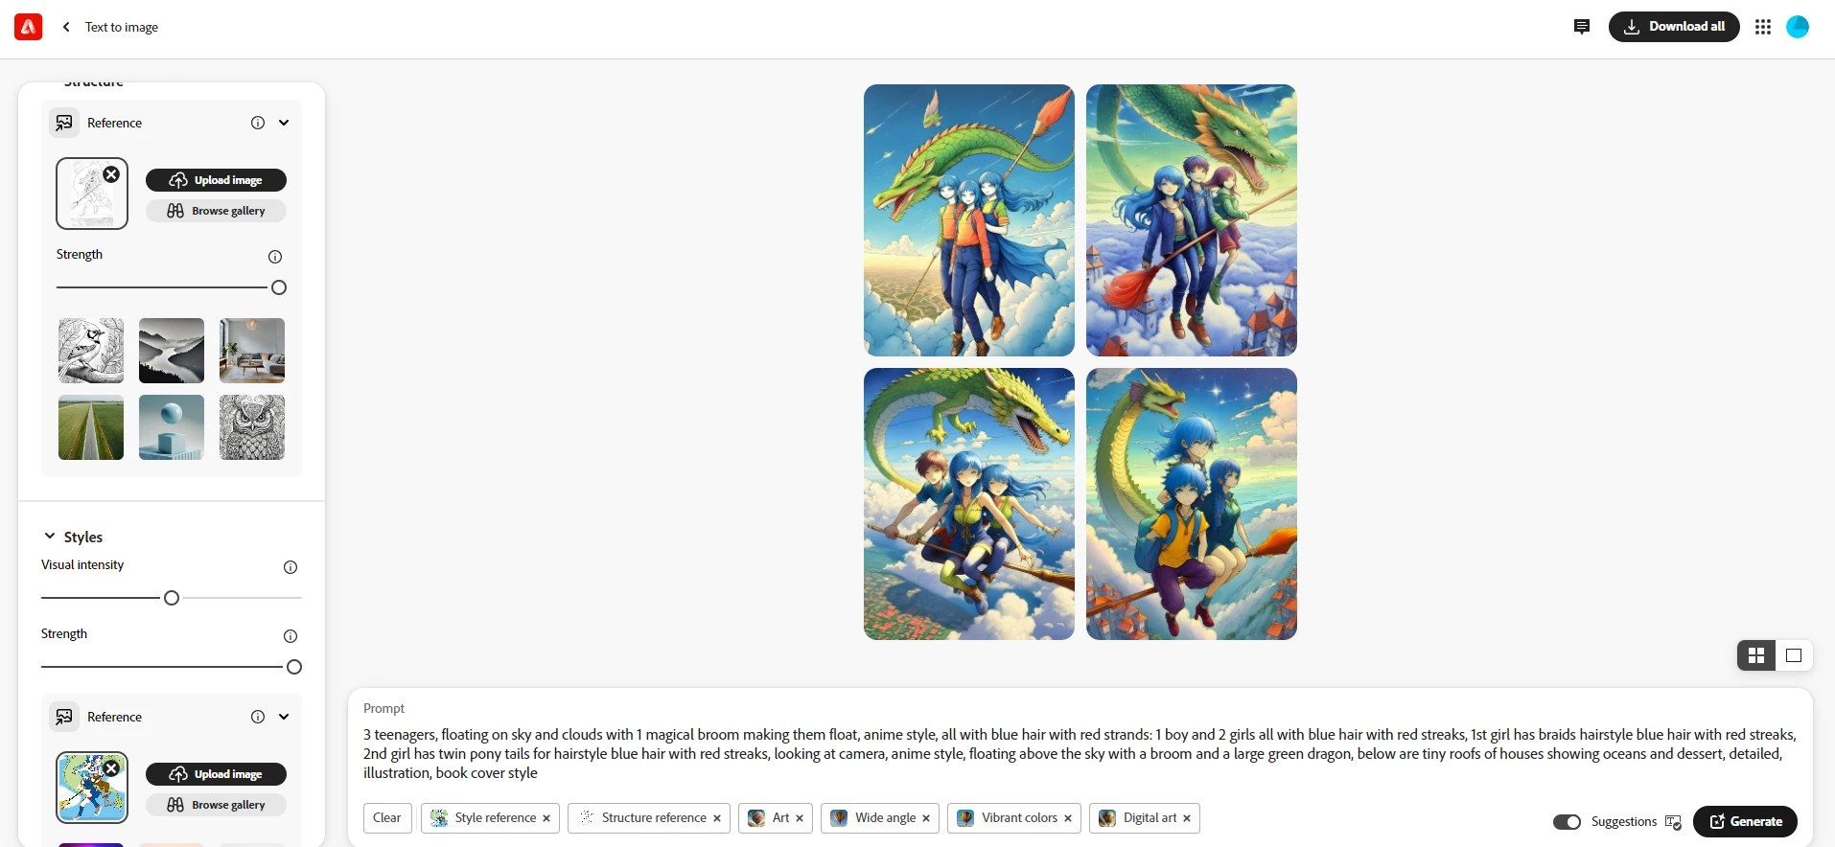Click Download all button
The image size is (1835, 847).
pos(1674,27)
